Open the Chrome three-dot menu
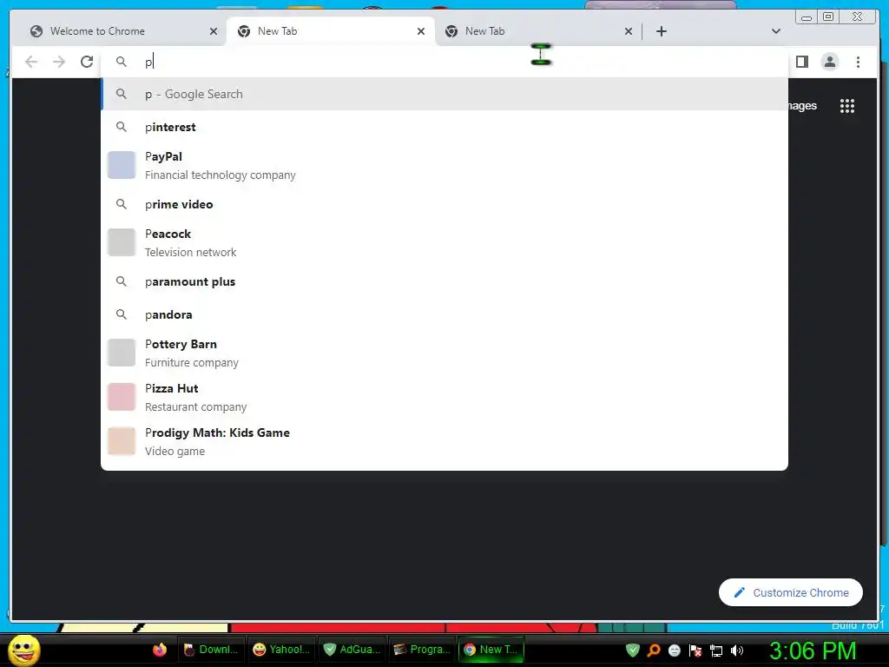 point(858,62)
